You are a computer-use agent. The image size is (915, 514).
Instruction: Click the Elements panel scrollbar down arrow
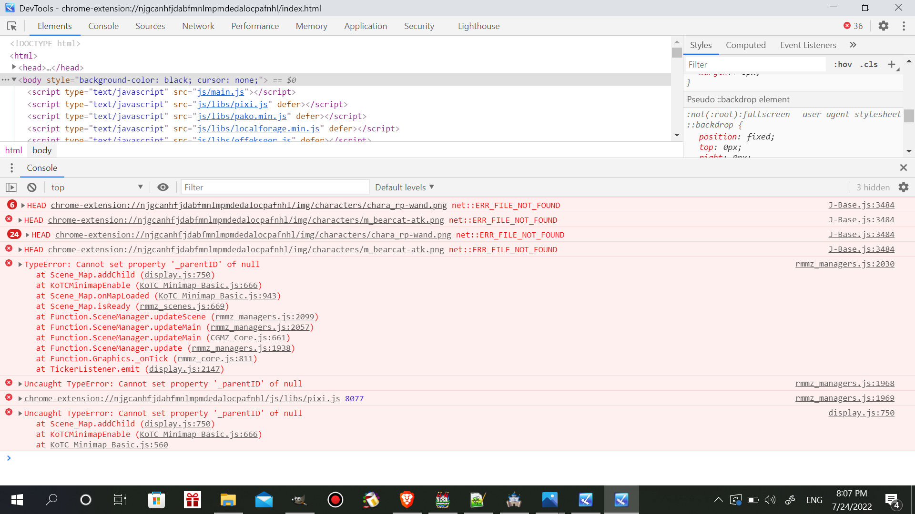click(677, 135)
